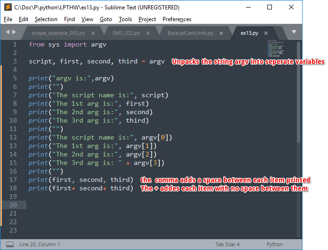
Task: Click line number 20 in the gutter
Action: coord(13,205)
